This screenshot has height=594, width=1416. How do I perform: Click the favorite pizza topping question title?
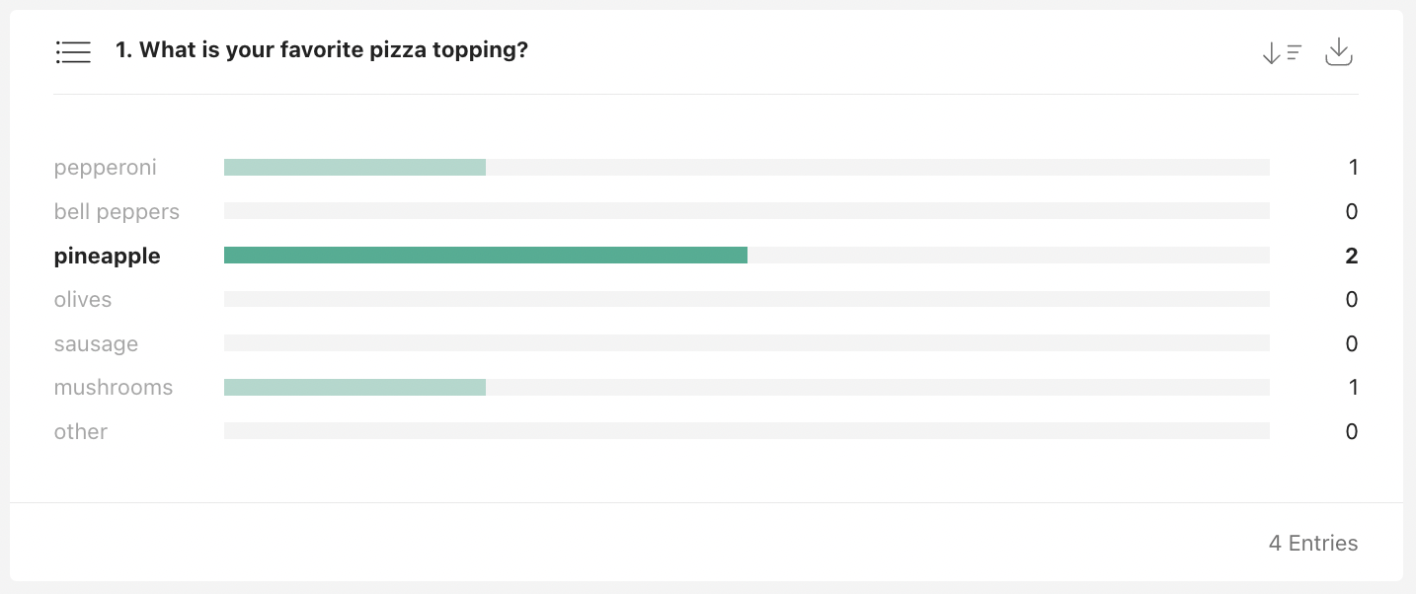coord(322,50)
